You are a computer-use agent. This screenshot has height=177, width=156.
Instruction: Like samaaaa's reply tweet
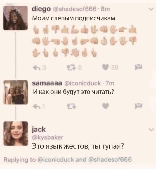tap(105, 106)
